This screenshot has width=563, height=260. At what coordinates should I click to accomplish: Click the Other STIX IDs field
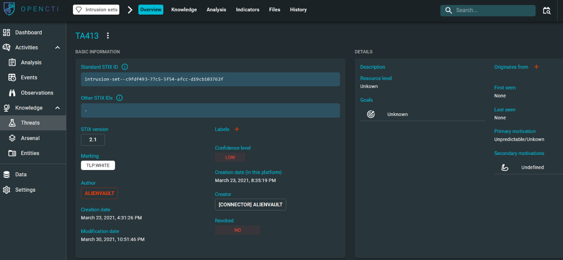click(x=210, y=110)
